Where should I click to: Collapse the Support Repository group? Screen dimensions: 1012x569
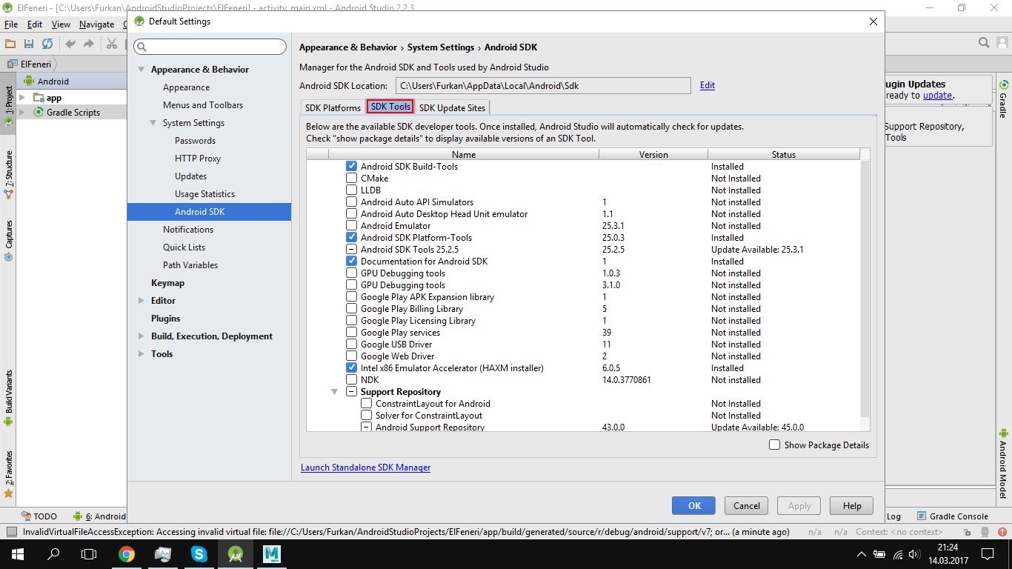click(x=334, y=392)
